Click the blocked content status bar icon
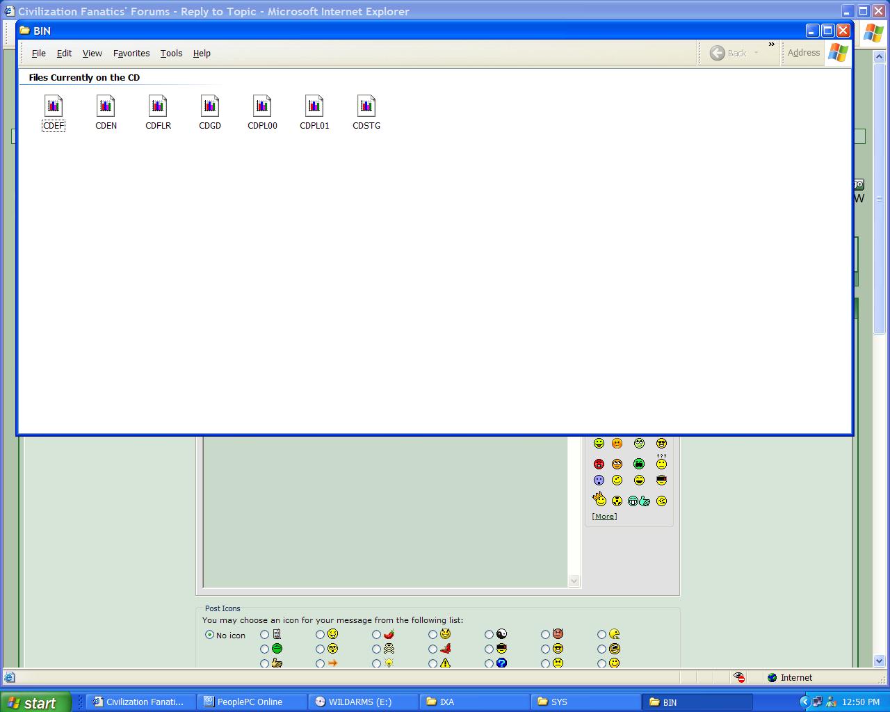890x712 pixels. click(x=739, y=677)
